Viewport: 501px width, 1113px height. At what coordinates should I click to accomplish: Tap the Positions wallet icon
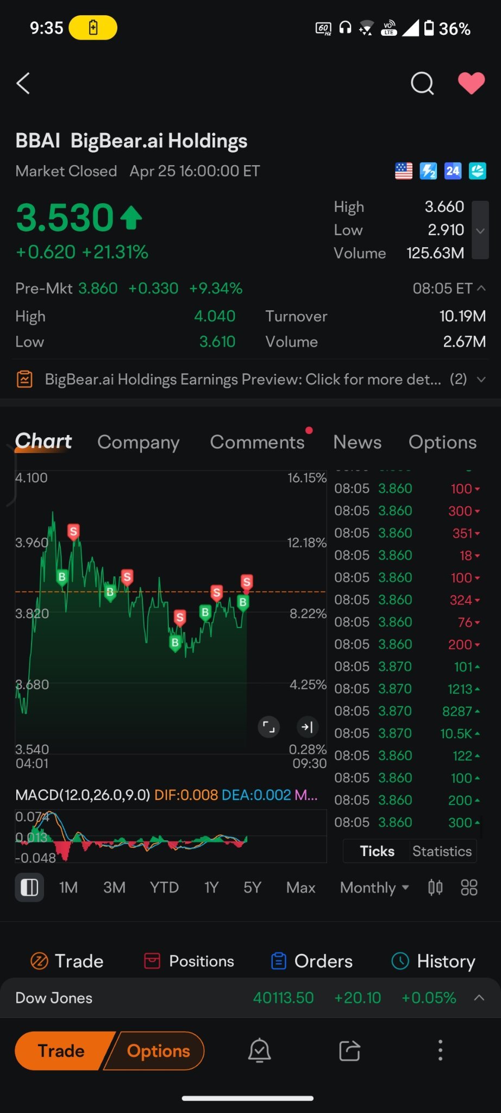[x=152, y=961]
